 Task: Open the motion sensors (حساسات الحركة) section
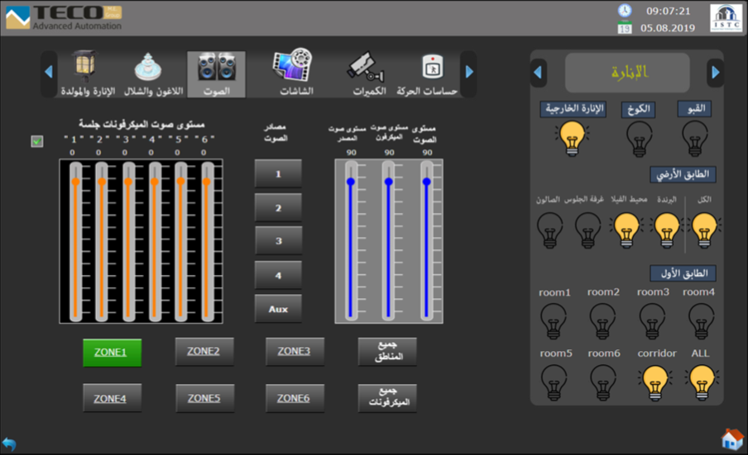point(429,73)
